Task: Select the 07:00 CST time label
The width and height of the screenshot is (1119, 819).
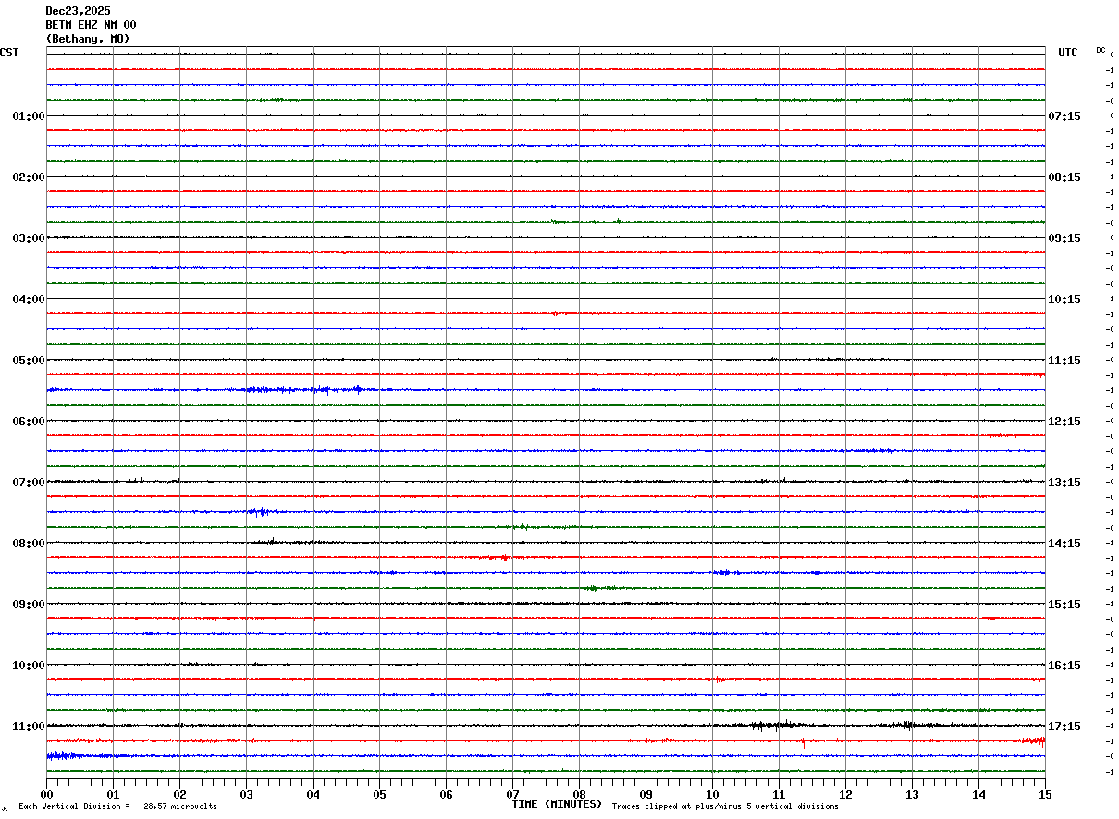Action: click(x=29, y=483)
